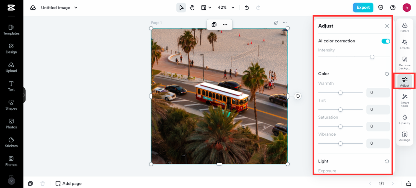Open the Text panel

(11, 86)
